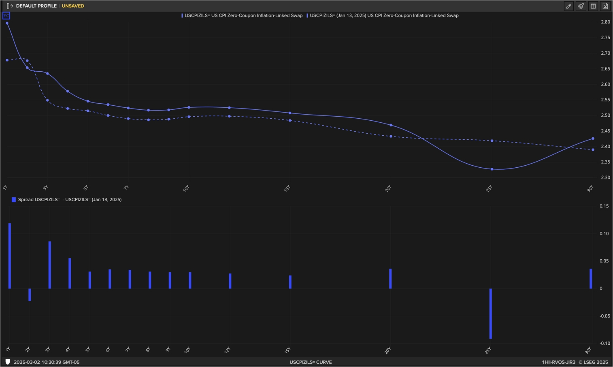Click the 15Y label on upper chart axis
Image resolution: width=613 pixels, height=367 pixels.
click(x=287, y=188)
